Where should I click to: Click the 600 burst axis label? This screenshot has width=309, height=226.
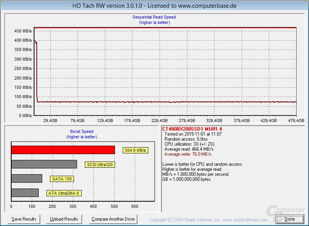point(135,206)
